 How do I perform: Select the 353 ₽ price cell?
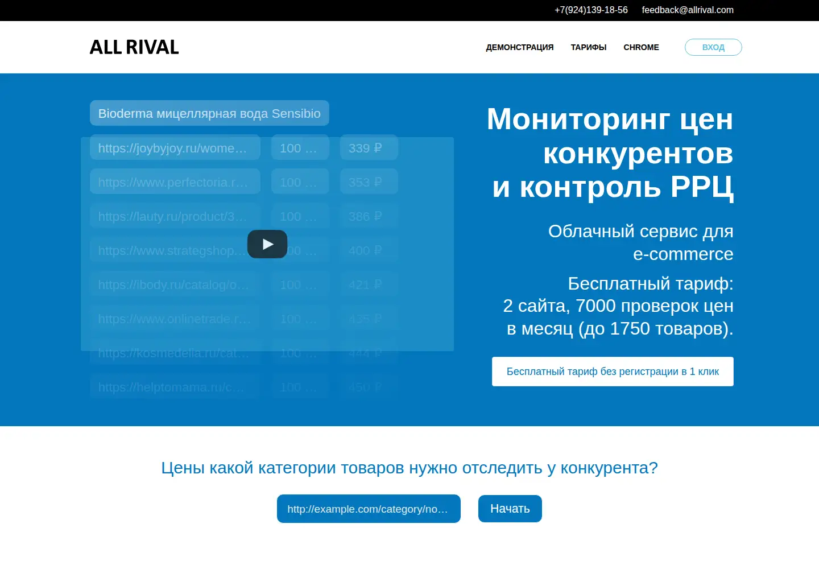[369, 182]
